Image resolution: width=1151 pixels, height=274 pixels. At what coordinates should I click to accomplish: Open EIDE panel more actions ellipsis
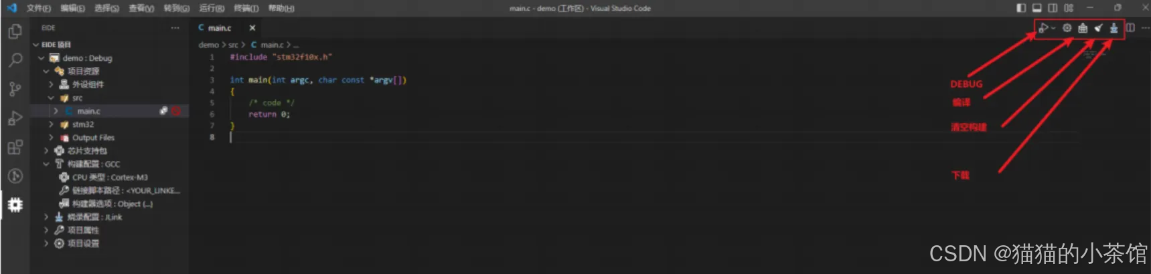tap(175, 28)
